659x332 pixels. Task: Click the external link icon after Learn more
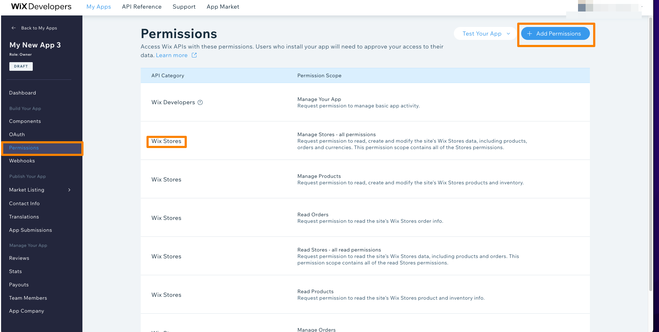point(194,55)
